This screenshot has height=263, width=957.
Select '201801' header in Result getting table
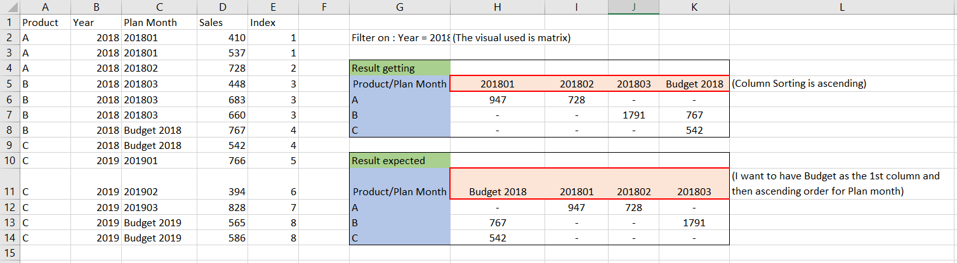pos(498,84)
